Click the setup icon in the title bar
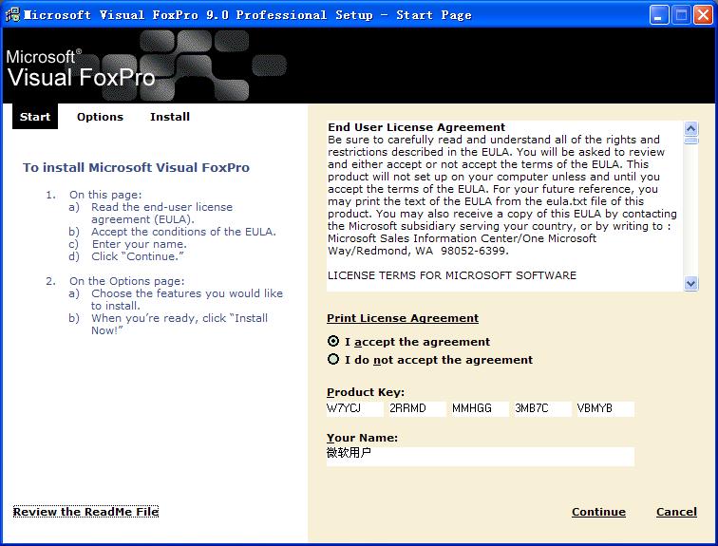718x546 pixels. click(12, 14)
